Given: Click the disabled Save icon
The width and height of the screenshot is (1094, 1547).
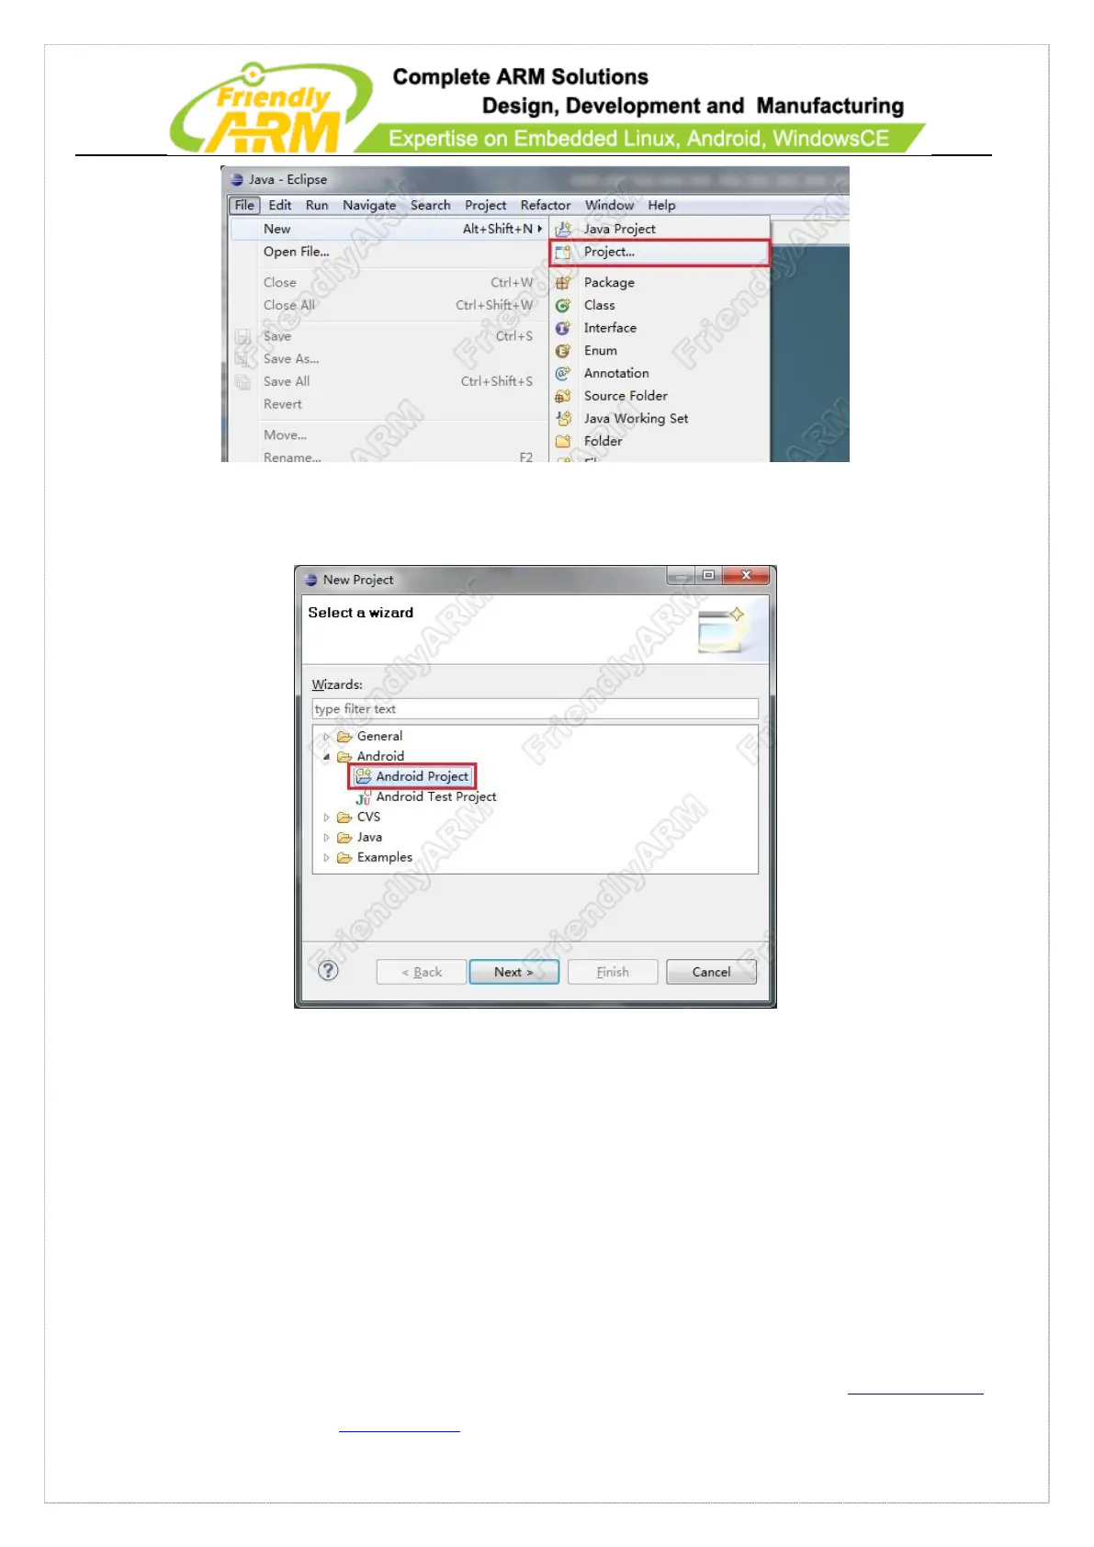Looking at the screenshot, I should tap(242, 336).
